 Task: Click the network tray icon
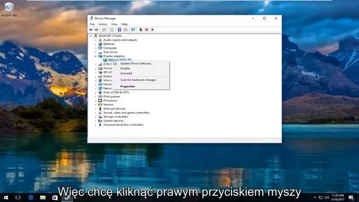[x=321, y=198]
